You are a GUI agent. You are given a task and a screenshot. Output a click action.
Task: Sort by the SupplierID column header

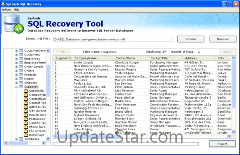[63, 58]
